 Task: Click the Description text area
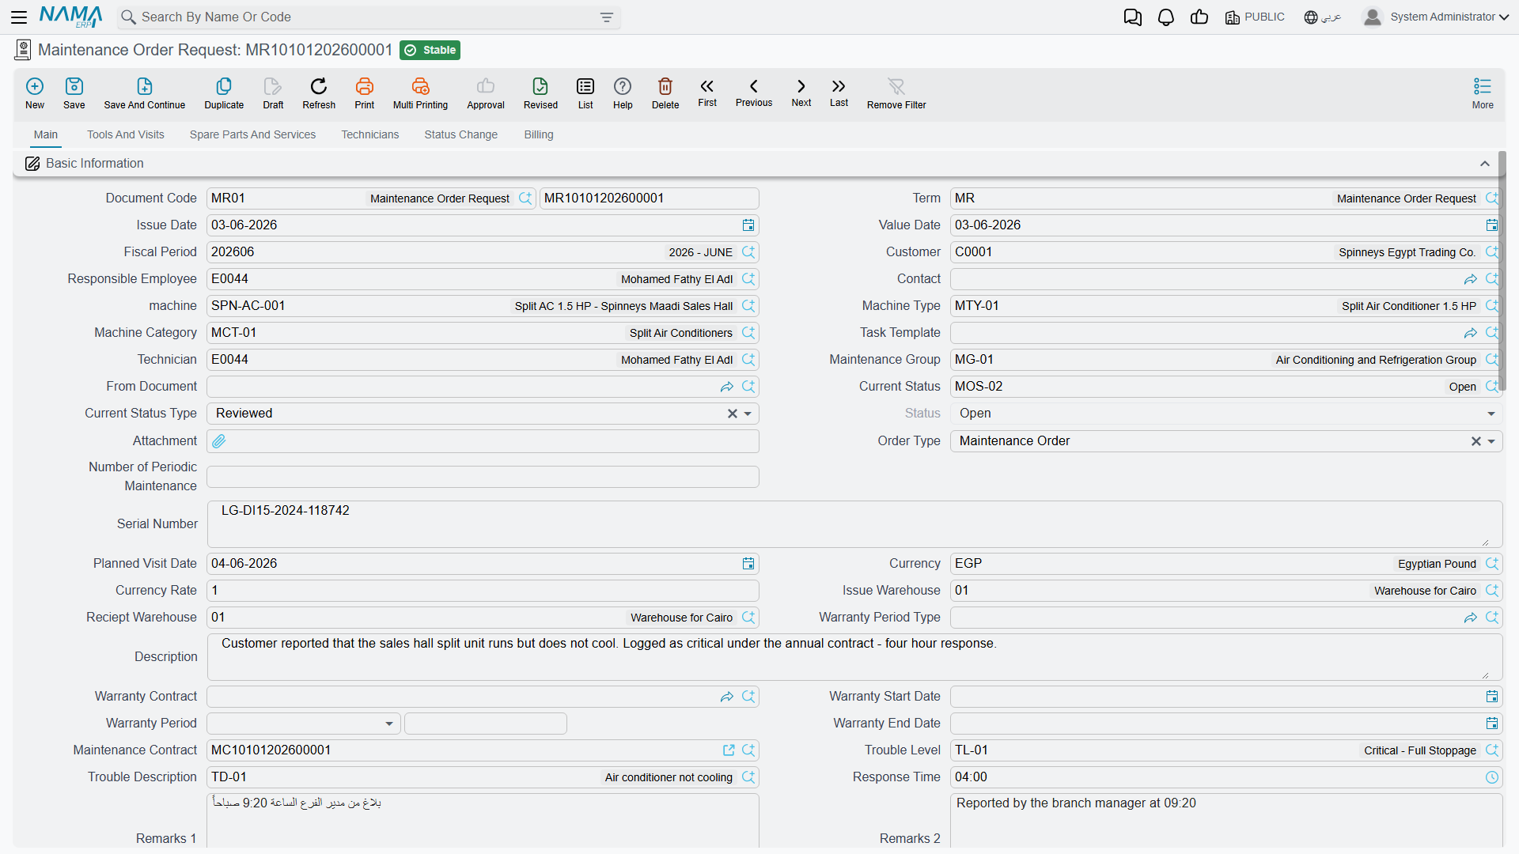(x=854, y=657)
